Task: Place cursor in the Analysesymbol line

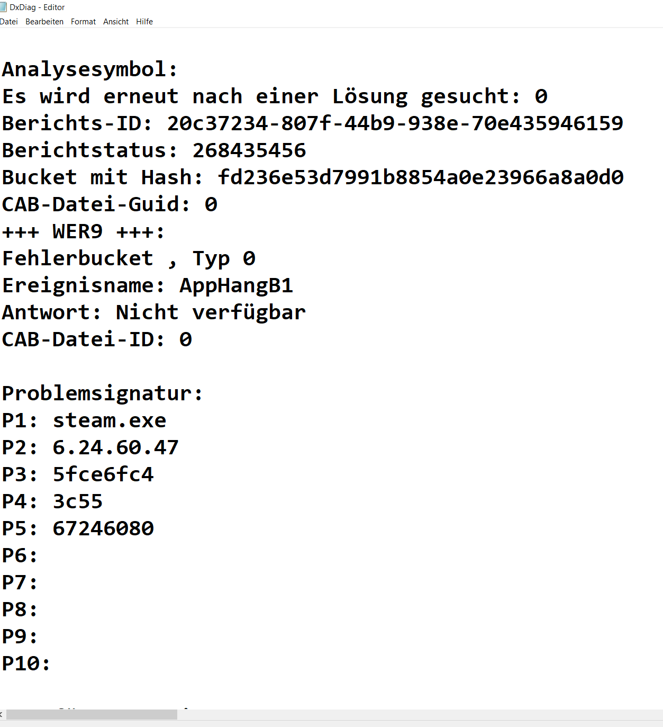Action: click(90, 69)
